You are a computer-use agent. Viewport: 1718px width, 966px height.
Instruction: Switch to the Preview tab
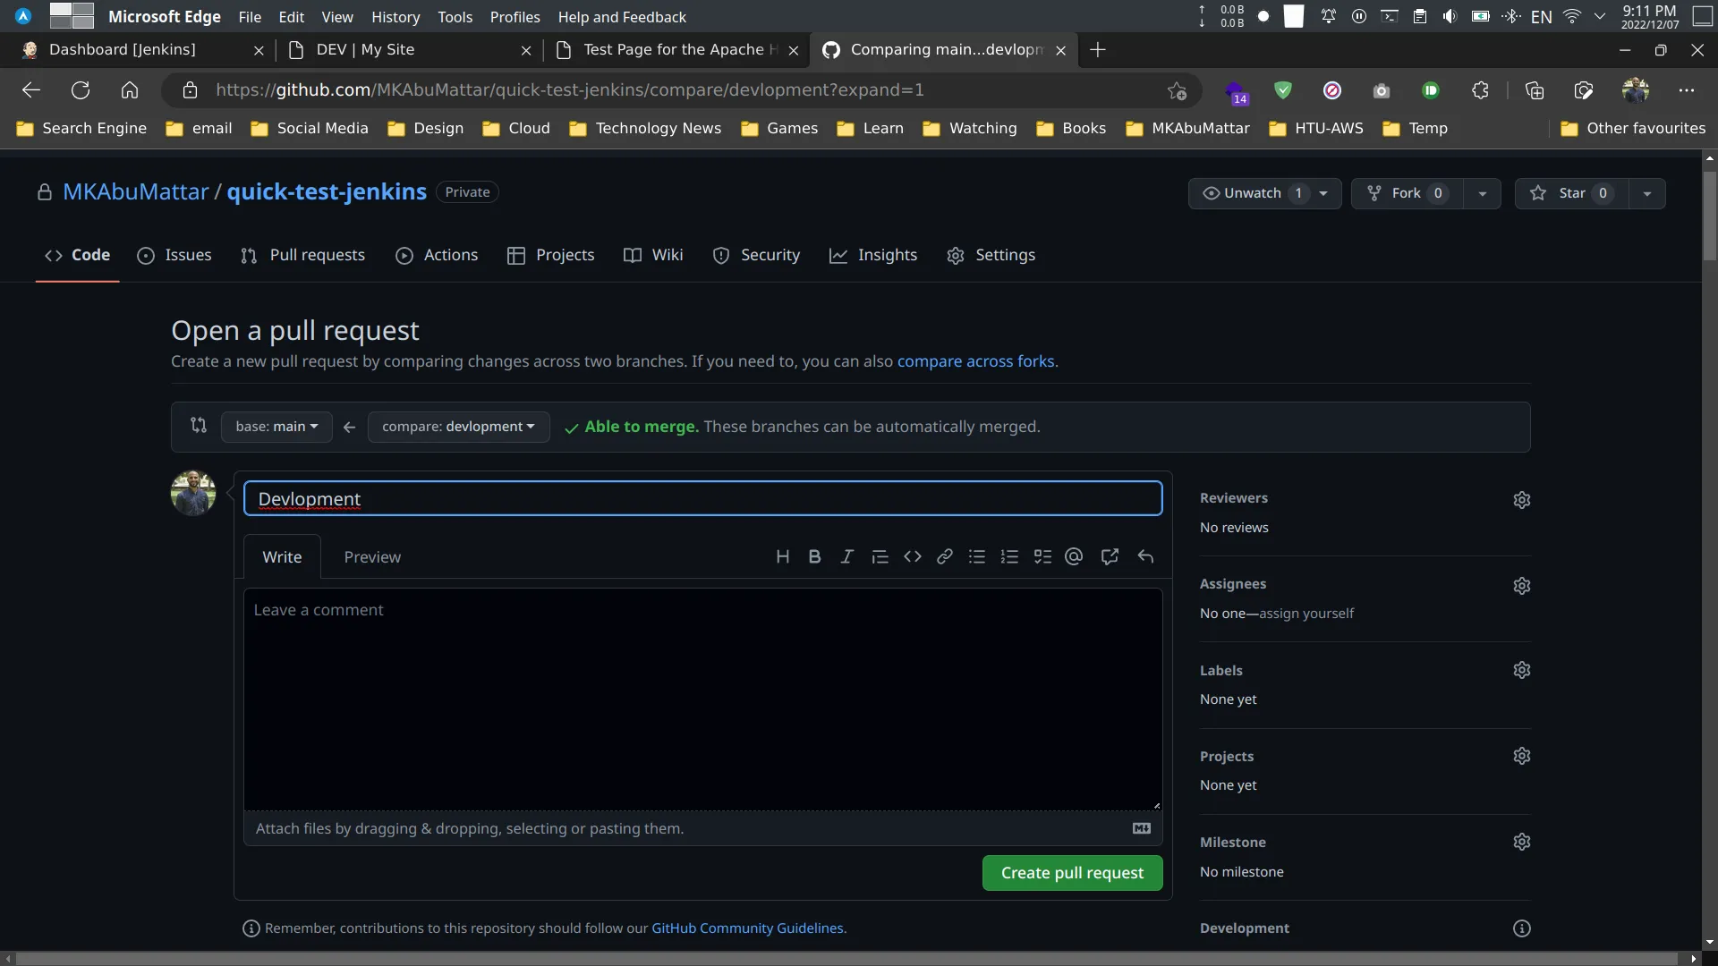[x=370, y=555]
